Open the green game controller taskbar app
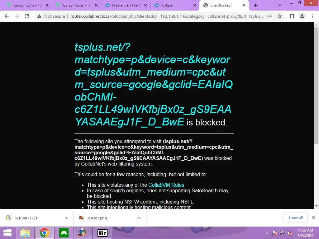Screen dimensions: 319x239 pos(64,233)
